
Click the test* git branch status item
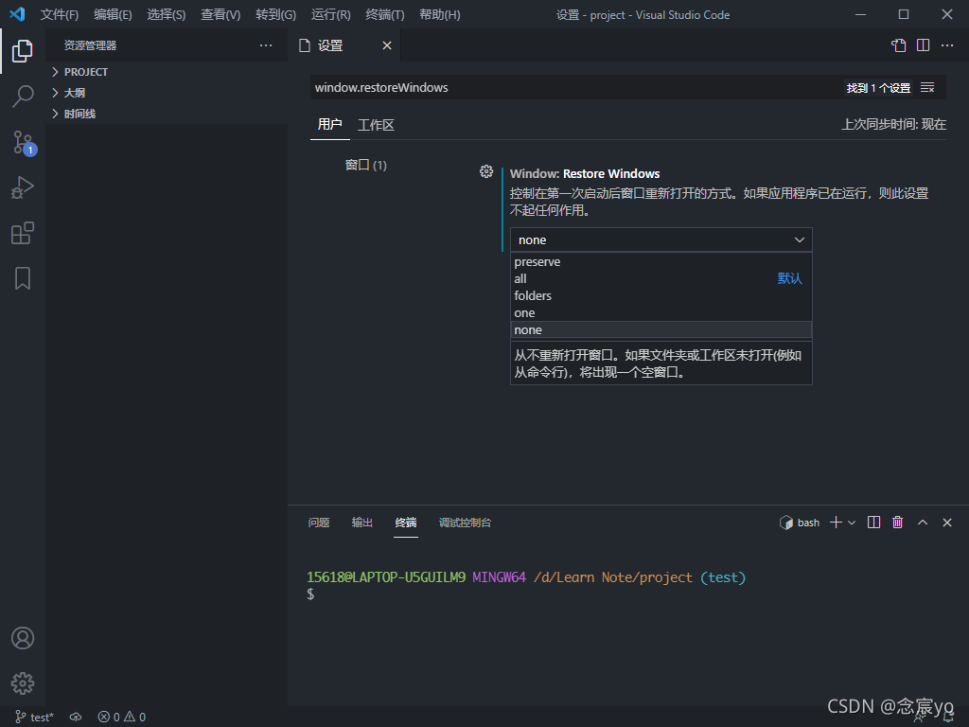(35, 718)
